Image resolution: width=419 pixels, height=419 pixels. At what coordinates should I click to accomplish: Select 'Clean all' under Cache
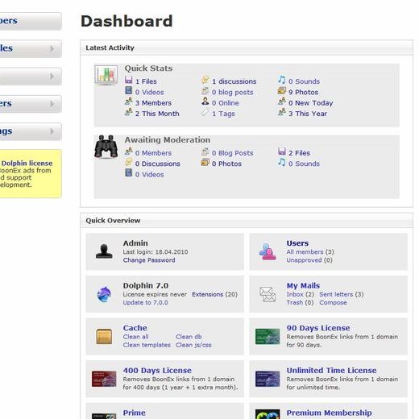[x=135, y=337]
